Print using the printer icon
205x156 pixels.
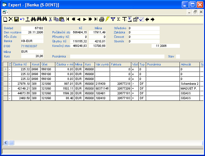[x=102, y=19]
